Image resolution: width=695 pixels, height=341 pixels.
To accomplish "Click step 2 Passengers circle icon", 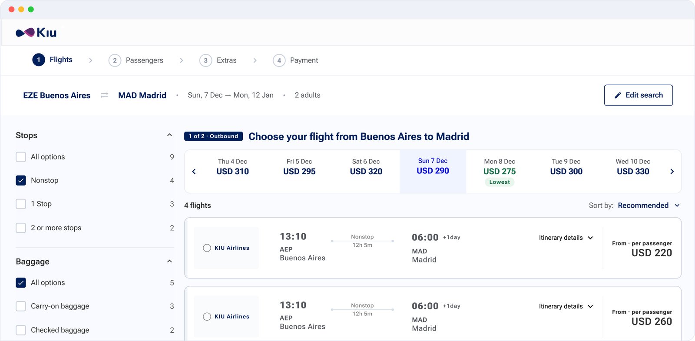I will (115, 60).
